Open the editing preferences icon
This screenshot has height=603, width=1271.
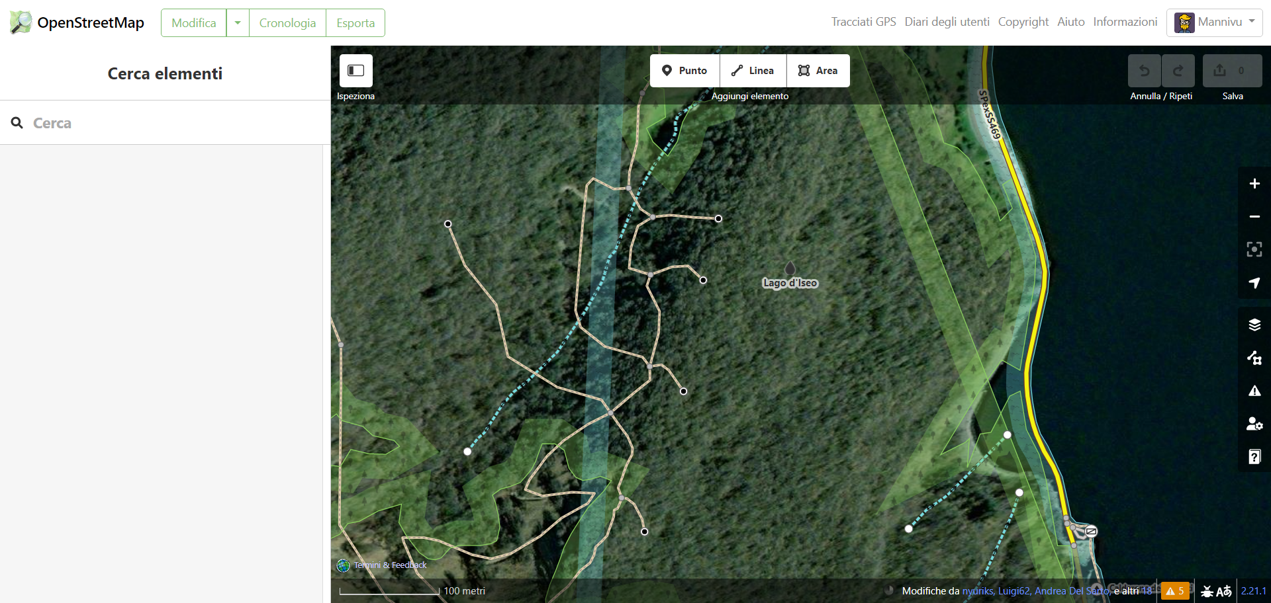coord(1254,424)
